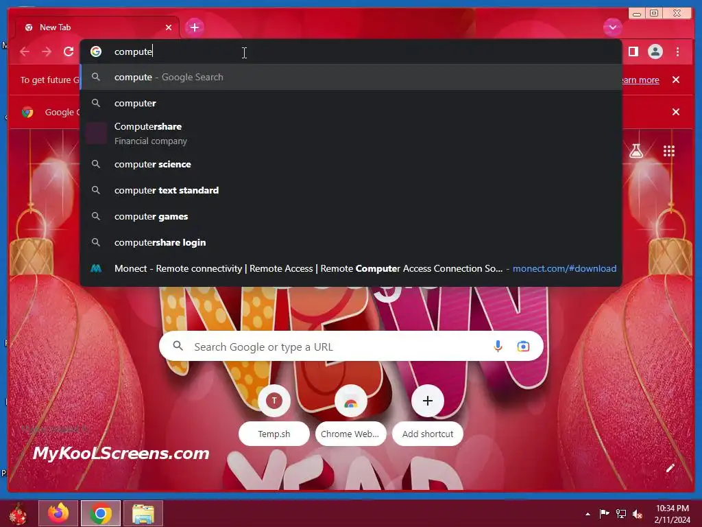The image size is (702, 527).
Task: Open the Google apps grid icon
Action: point(669,151)
